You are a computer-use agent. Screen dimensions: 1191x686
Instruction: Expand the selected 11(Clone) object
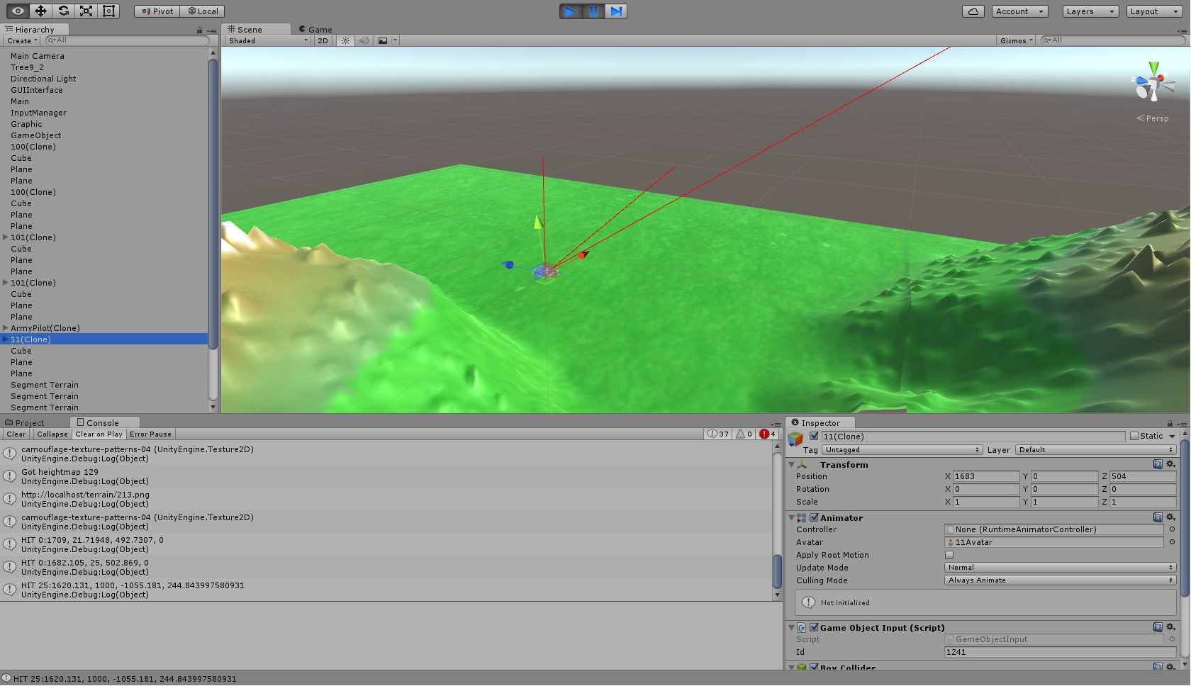6,339
